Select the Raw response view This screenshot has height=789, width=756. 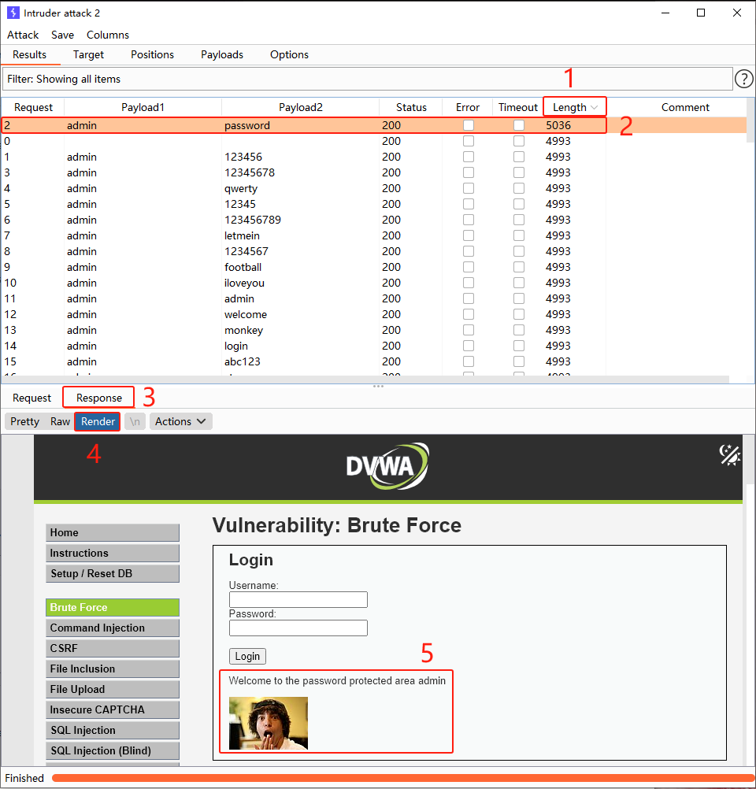61,421
